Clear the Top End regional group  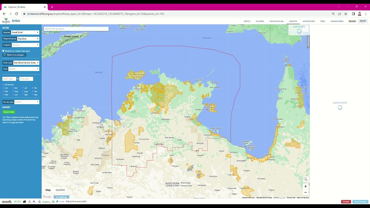pyautogui.click(x=37, y=39)
